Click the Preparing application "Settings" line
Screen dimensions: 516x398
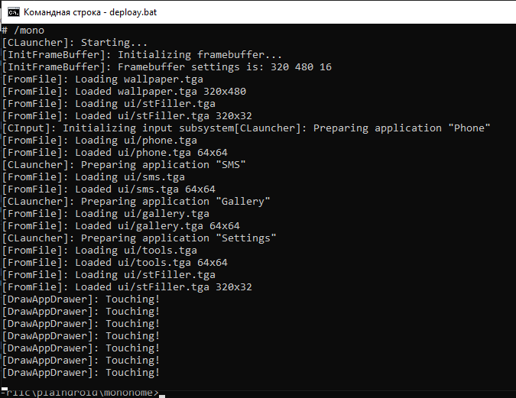click(x=139, y=238)
